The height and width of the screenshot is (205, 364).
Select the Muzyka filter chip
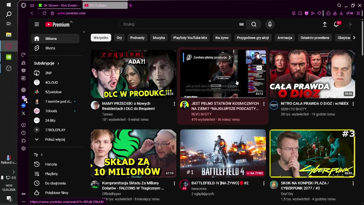pos(159,38)
